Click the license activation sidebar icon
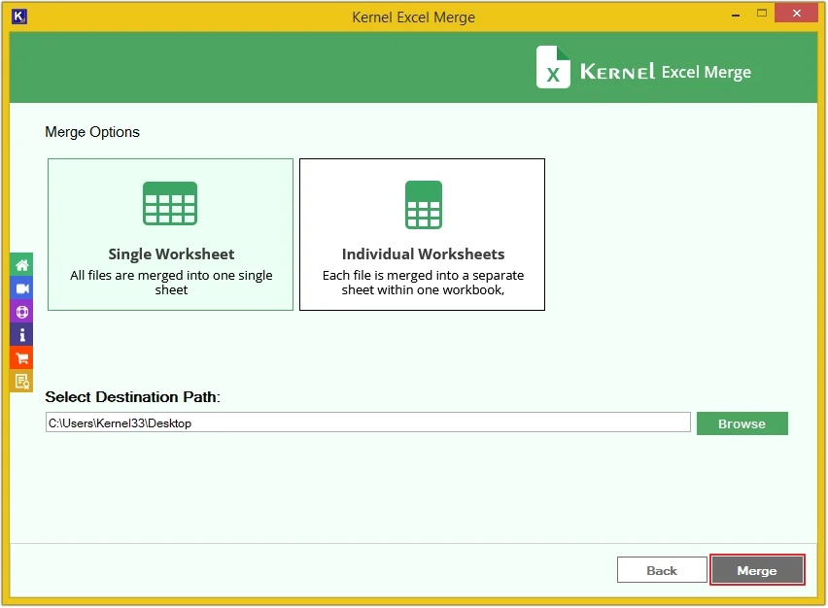The image size is (828, 608). (21, 381)
